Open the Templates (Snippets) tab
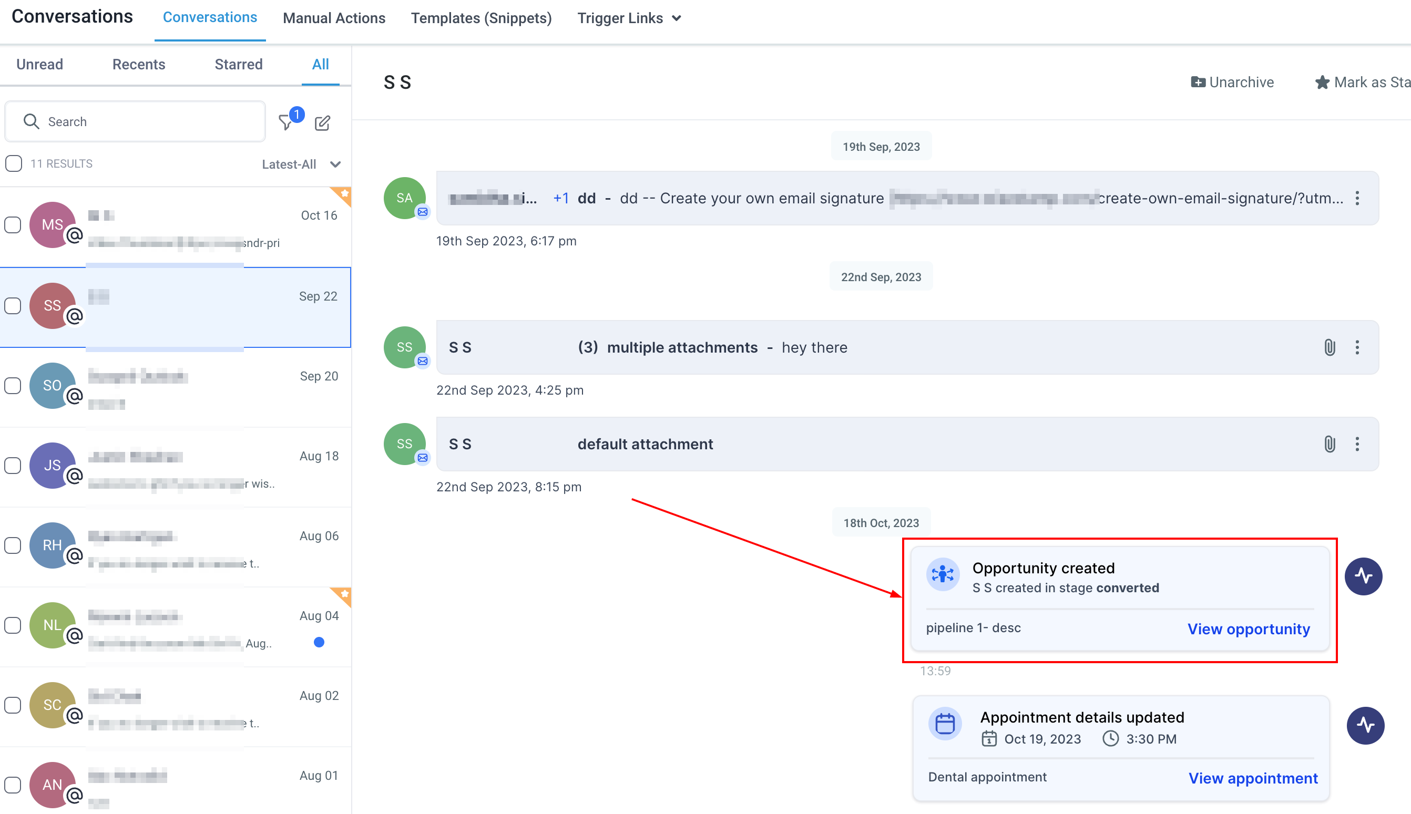 coord(481,18)
